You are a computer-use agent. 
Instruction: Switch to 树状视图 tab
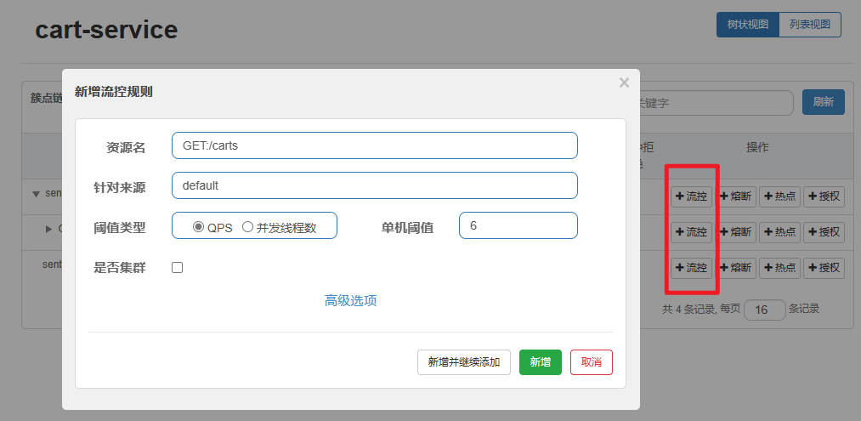point(748,25)
